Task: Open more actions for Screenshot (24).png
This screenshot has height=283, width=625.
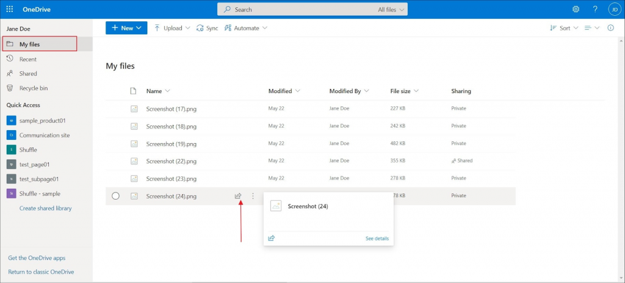Action: coord(253,196)
